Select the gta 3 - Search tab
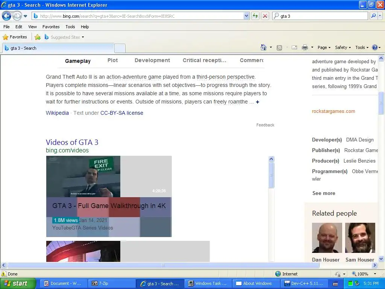Viewport: 385px width, 289px height. pyautogui.click(x=58, y=48)
